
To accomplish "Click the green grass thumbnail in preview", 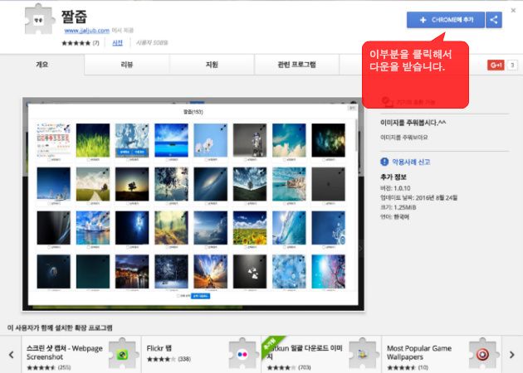I will pyautogui.click(x=93, y=140).
